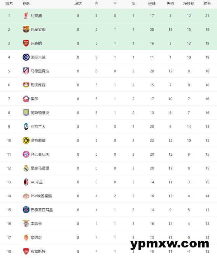Screen dimensions: 217x258
Task: Open the Bayer Leverkusen badge icon
Action: coord(26,85)
